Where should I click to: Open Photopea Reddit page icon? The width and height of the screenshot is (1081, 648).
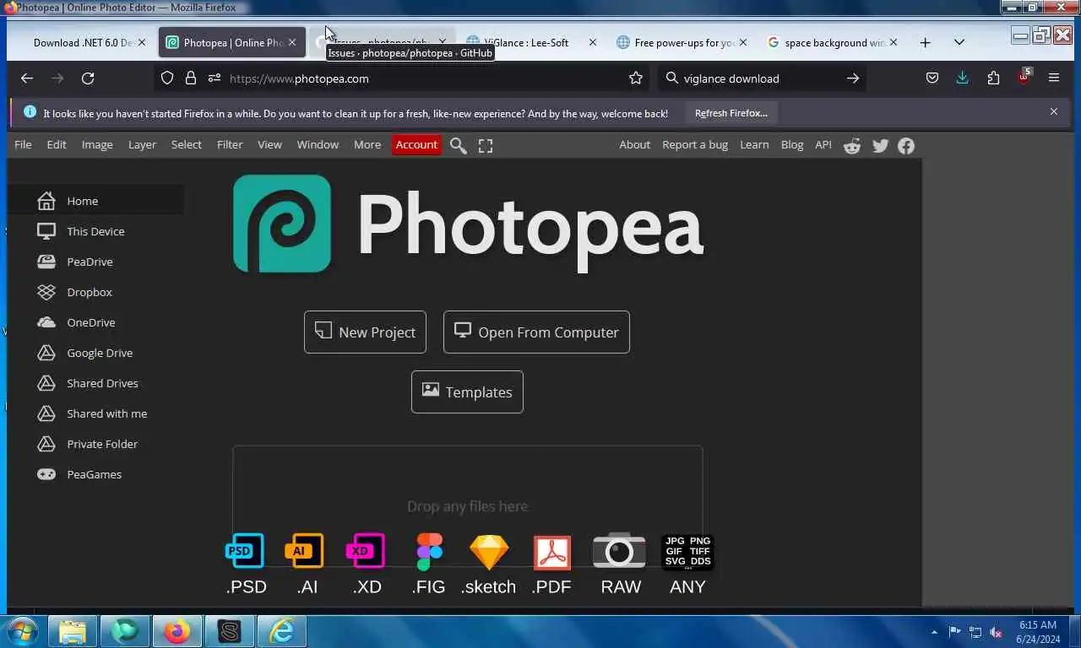852,145
